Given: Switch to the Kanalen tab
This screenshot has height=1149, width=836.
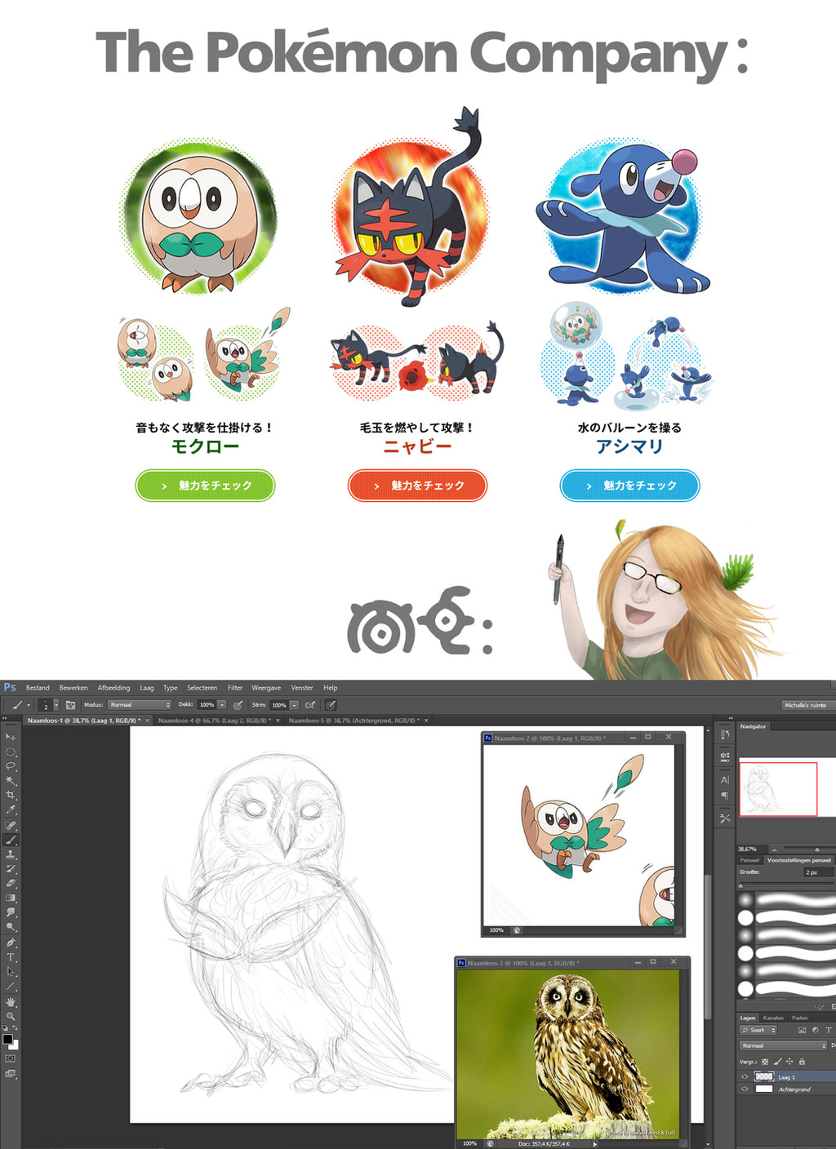Looking at the screenshot, I should pyautogui.click(x=773, y=1018).
